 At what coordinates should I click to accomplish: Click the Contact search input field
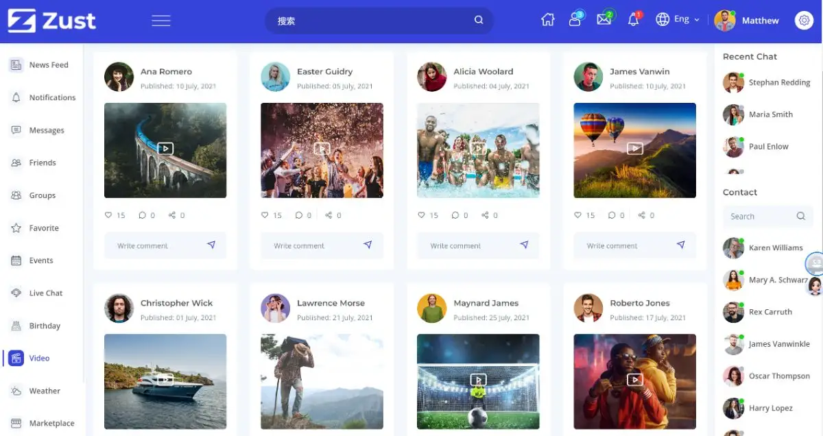click(758, 217)
